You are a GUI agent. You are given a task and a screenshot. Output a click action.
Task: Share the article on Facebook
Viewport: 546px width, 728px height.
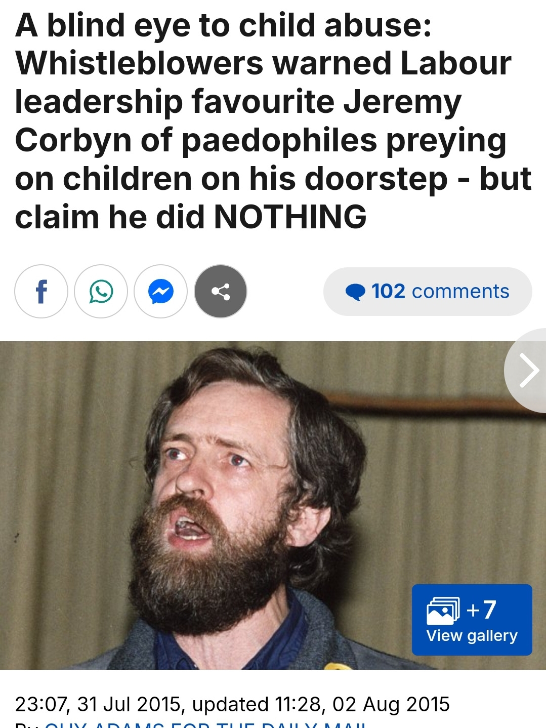41,292
